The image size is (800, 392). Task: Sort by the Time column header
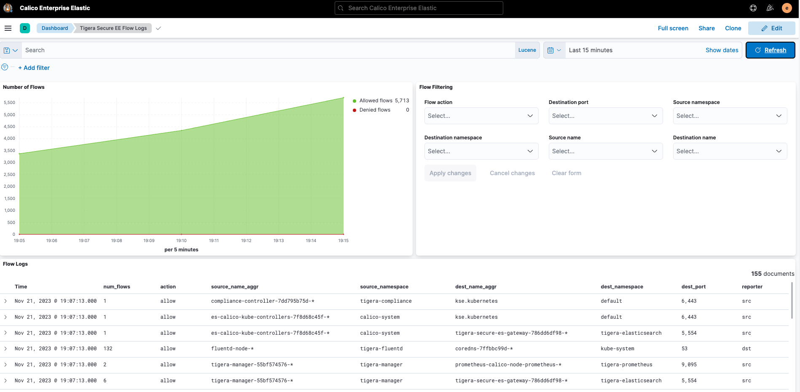click(21, 287)
